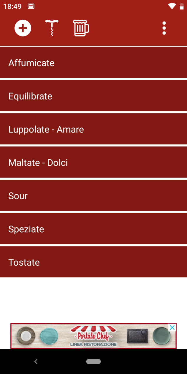This screenshot has height=374, width=187.
Task: Select the beer mug icon
Action: coord(81,28)
